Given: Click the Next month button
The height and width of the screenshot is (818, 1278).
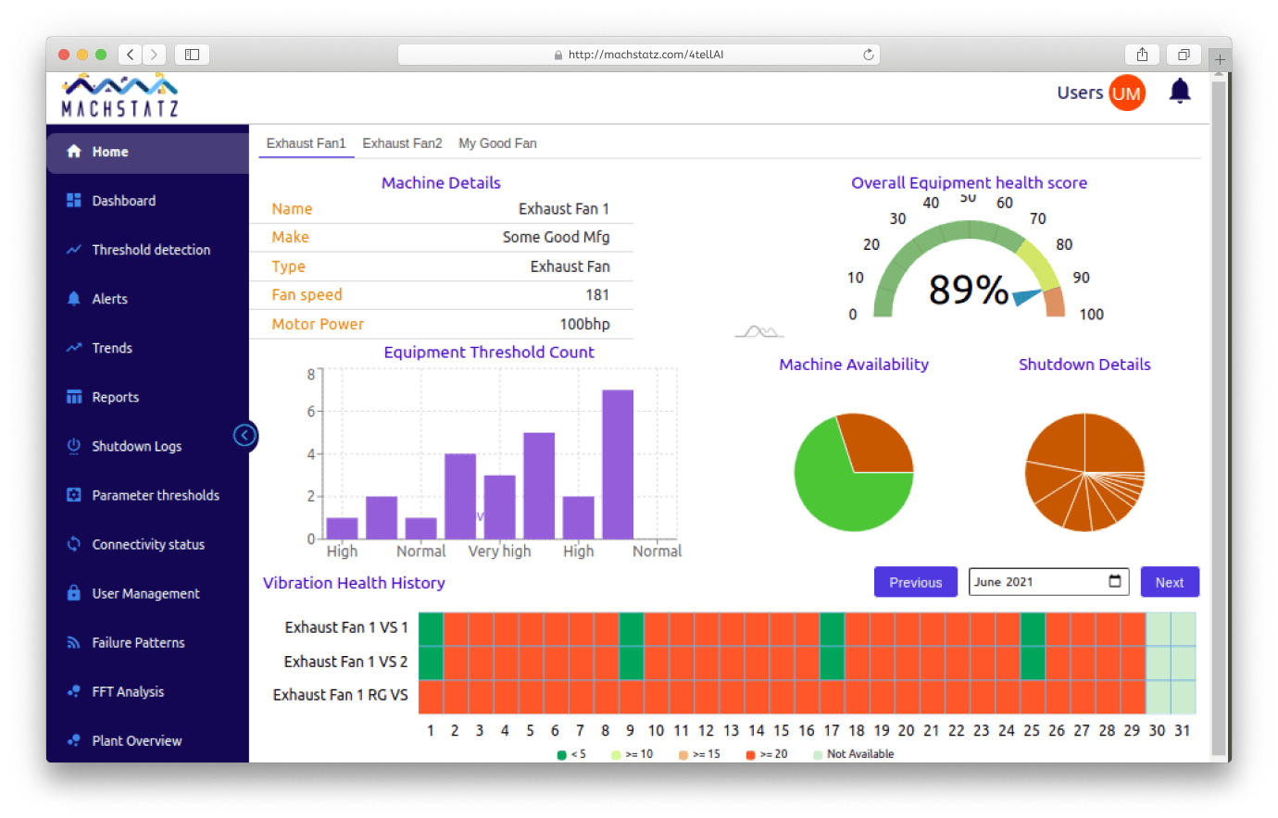Looking at the screenshot, I should click(1169, 582).
